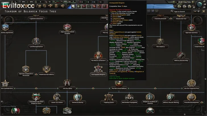
Task: Increase game speed with plus button beside date
Action: 193,2
